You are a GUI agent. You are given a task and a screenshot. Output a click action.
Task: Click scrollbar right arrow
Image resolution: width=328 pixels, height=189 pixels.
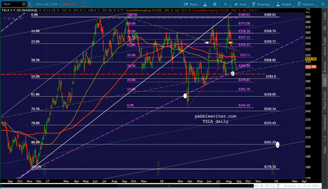[x=252, y=186]
